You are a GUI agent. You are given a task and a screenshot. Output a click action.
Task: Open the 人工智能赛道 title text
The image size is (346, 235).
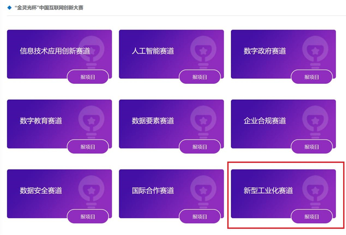coord(153,51)
